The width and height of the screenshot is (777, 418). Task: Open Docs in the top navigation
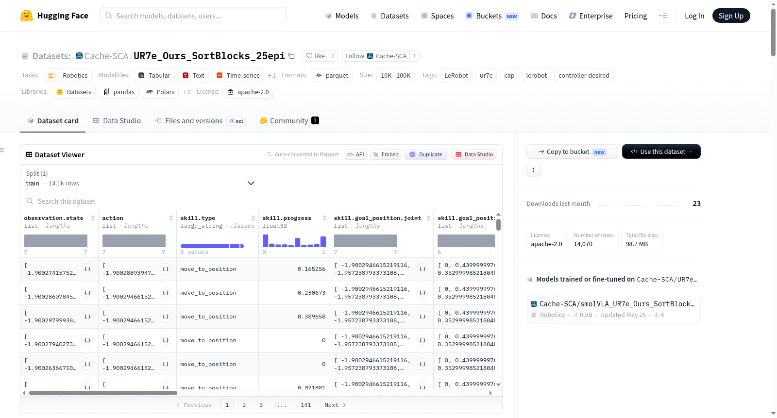tap(543, 16)
